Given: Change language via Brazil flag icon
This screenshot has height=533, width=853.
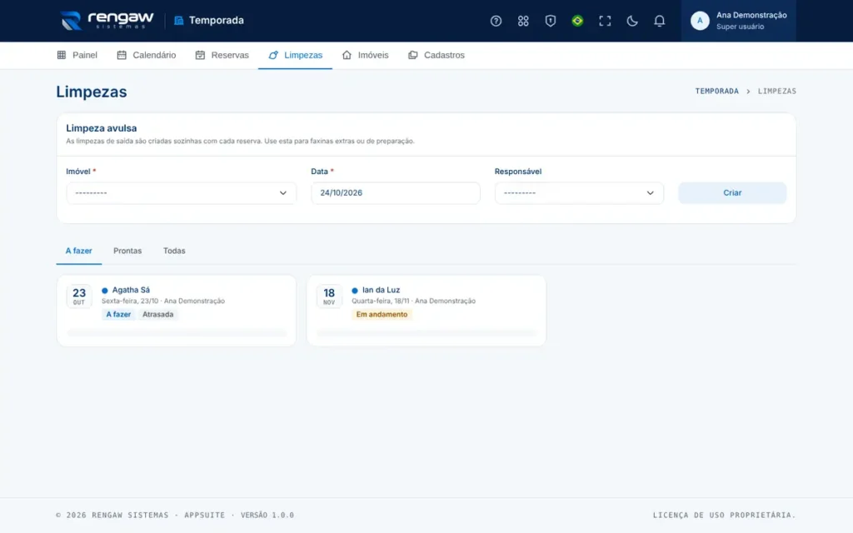Looking at the screenshot, I should point(577,21).
